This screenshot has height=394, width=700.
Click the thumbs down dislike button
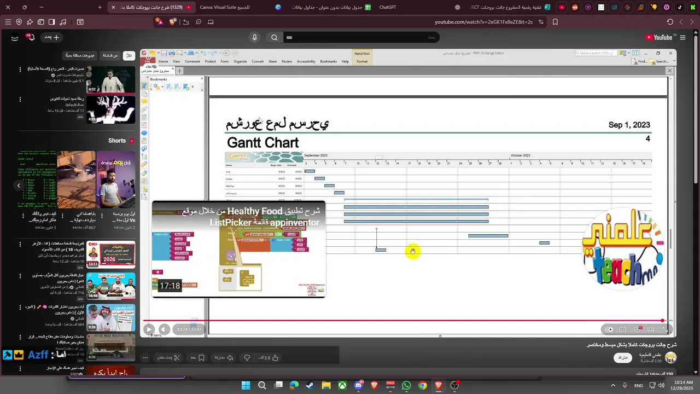point(247,358)
